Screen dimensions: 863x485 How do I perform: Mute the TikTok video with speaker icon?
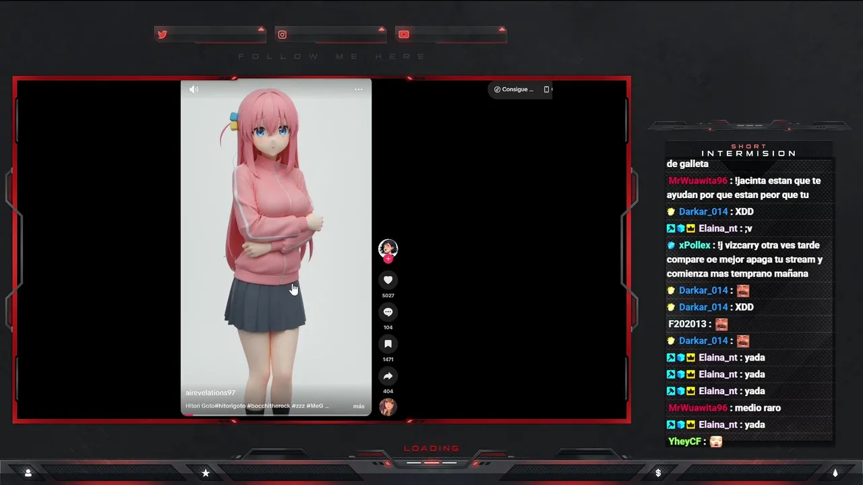click(x=194, y=89)
